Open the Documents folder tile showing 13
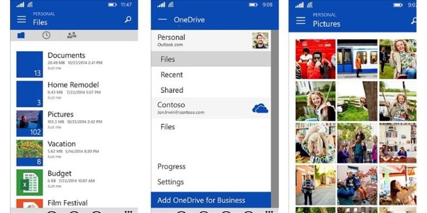The image size is (427, 213). (29, 65)
